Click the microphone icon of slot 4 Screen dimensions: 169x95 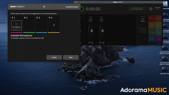pyautogui.click(x=49, y=18)
